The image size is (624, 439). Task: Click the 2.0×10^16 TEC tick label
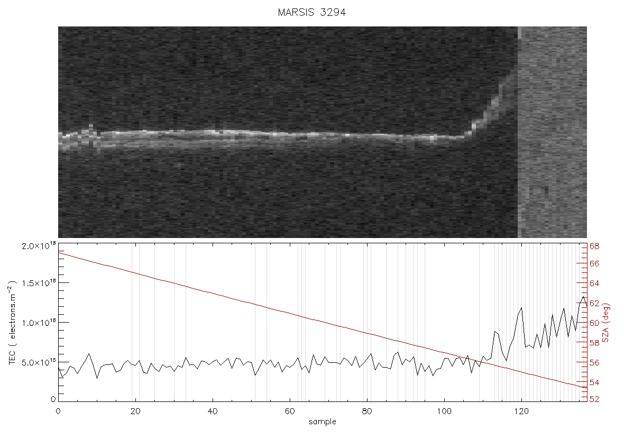coord(39,245)
